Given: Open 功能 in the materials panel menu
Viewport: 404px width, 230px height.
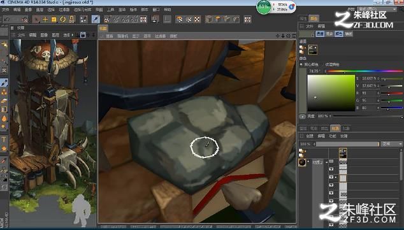Looking at the screenshot, I should (x=333, y=136).
